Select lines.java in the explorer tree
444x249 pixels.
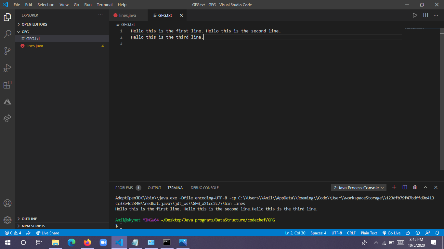point(62,46)
